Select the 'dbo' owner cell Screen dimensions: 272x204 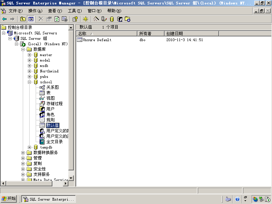click(142, 40)
